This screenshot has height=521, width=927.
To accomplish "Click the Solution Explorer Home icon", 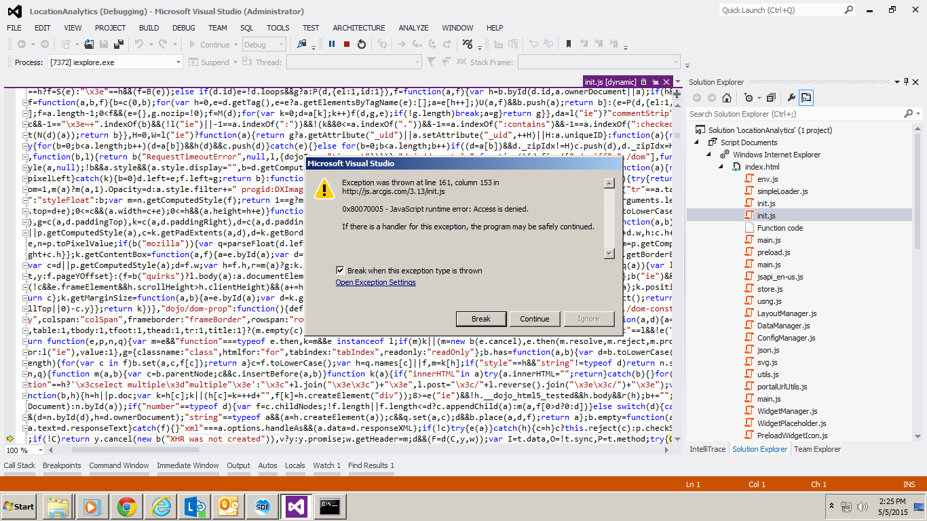I will [x=727, y=98].
